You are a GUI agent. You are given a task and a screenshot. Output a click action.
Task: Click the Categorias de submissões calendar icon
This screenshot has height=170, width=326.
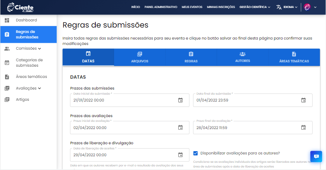[x=7, y=63]
